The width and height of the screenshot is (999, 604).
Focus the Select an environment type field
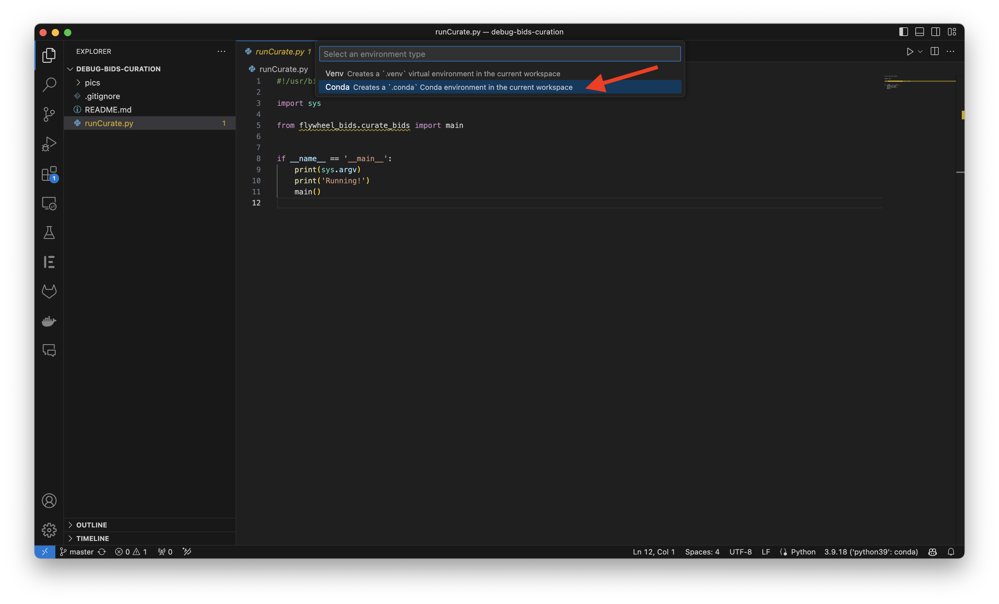(x=499, y=54)
